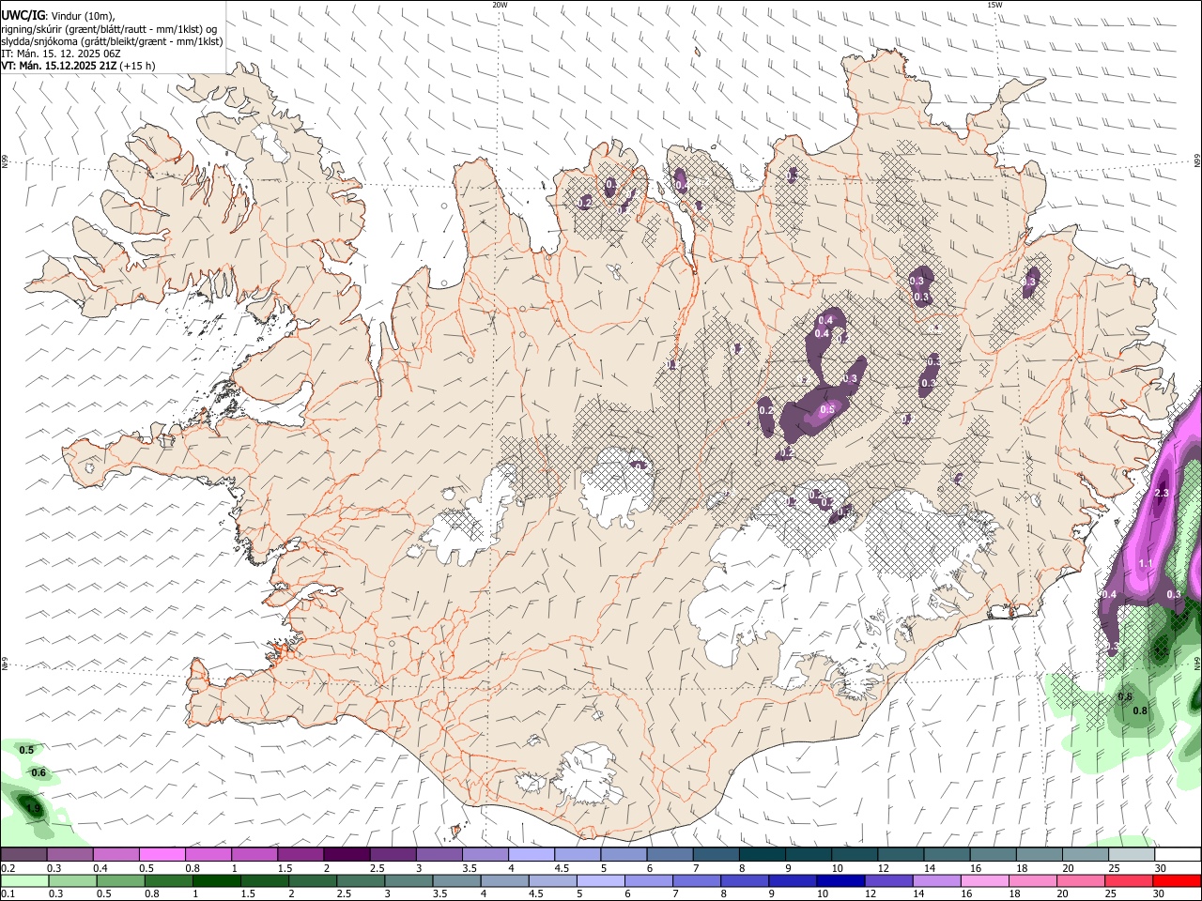Click the '20W' longitude label at the top
This screenshot has width=1202, height=901.
click(x=500, y=5)
